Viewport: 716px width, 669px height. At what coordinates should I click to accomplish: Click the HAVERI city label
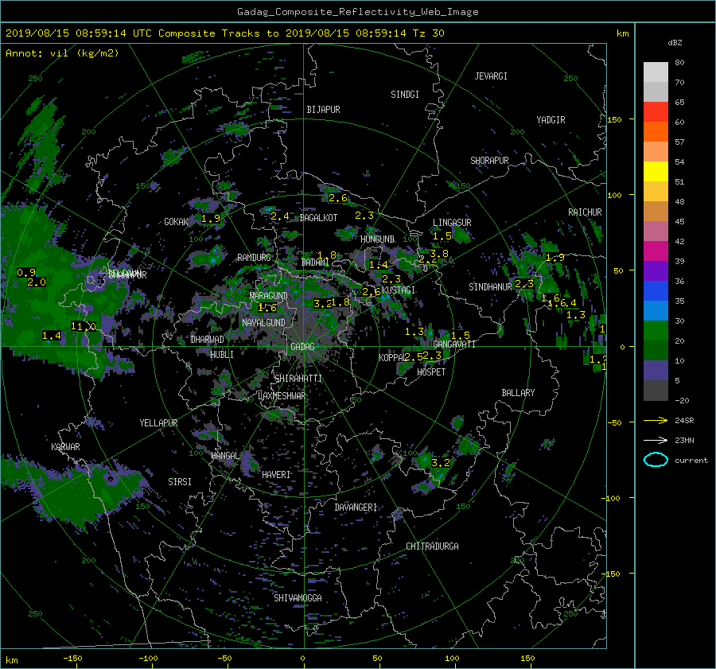[x=276, y=475]
